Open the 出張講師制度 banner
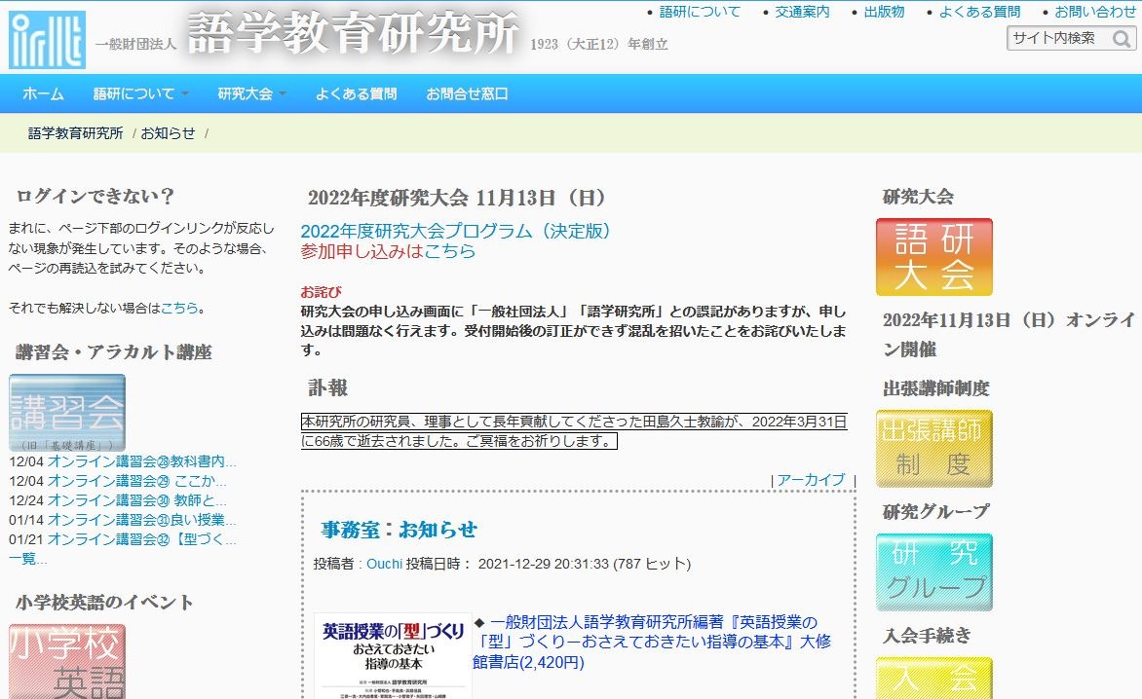 coord(933,448)
